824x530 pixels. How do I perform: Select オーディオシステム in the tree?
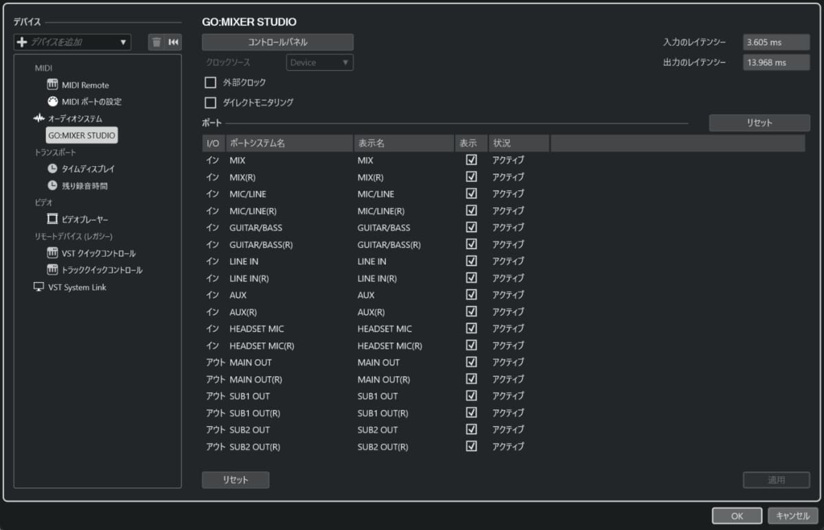click(x=75, y=119)
